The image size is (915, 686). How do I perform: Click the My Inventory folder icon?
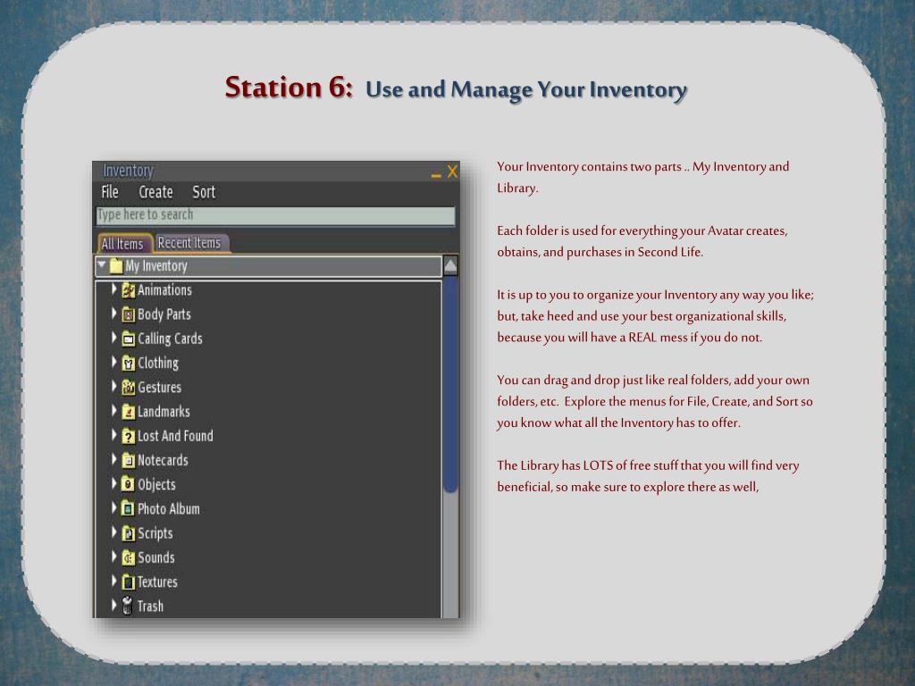tap(116, 266)
